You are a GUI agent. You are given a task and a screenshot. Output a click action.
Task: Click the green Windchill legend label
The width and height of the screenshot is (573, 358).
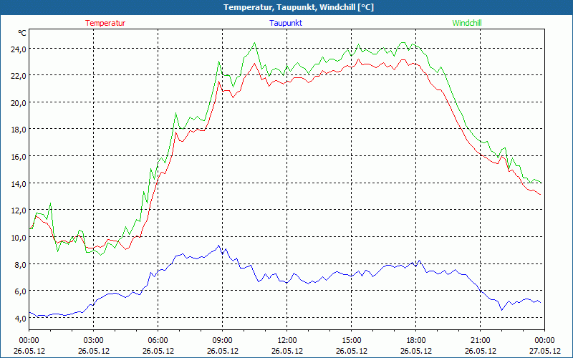(467, 23)
